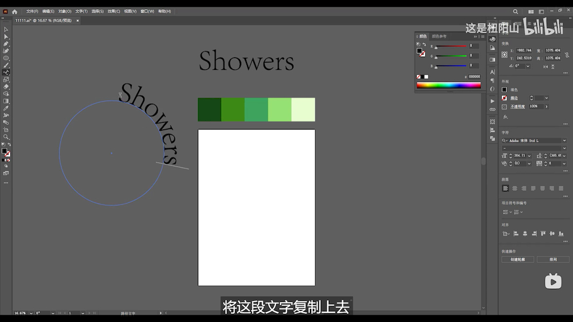The height and width of the screenshot is (322, 573).
Task: Select the Pen tool in toolbar
Action: (x=6, y=44)
